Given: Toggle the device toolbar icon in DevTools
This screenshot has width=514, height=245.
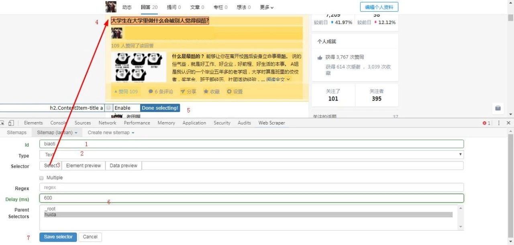Looking at the screenshot, I should 10,123.
